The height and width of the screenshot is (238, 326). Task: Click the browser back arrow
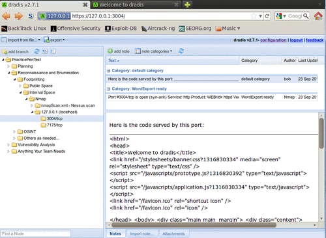tap(6, 16)
